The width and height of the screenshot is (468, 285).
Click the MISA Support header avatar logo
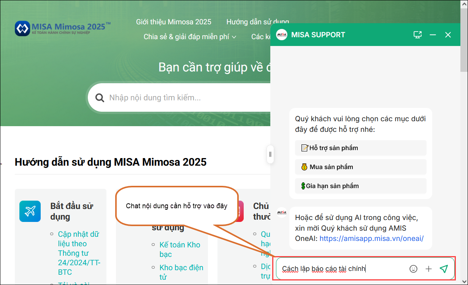(x=281, y=35)
